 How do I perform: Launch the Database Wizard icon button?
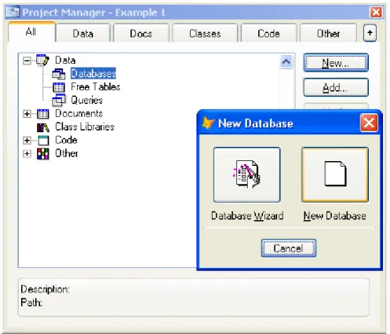pyautogui.click(x=247, y=174)
